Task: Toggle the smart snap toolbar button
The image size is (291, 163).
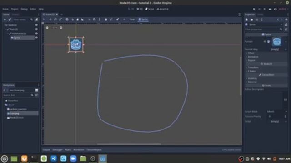Action: (89, 19)
